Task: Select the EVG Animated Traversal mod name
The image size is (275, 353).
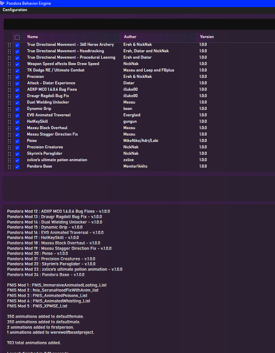Action: (49, 115)
